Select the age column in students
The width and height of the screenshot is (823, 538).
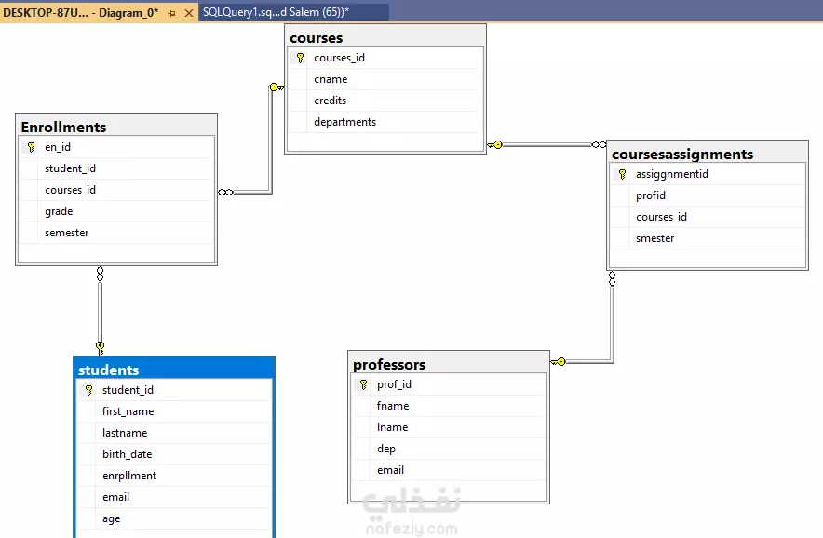coord(174,518)
